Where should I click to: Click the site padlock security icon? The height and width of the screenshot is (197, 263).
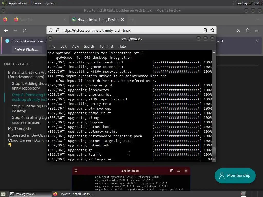coord(58,30)
